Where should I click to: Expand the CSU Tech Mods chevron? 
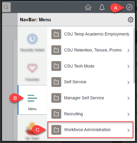(x=128, y=66)
